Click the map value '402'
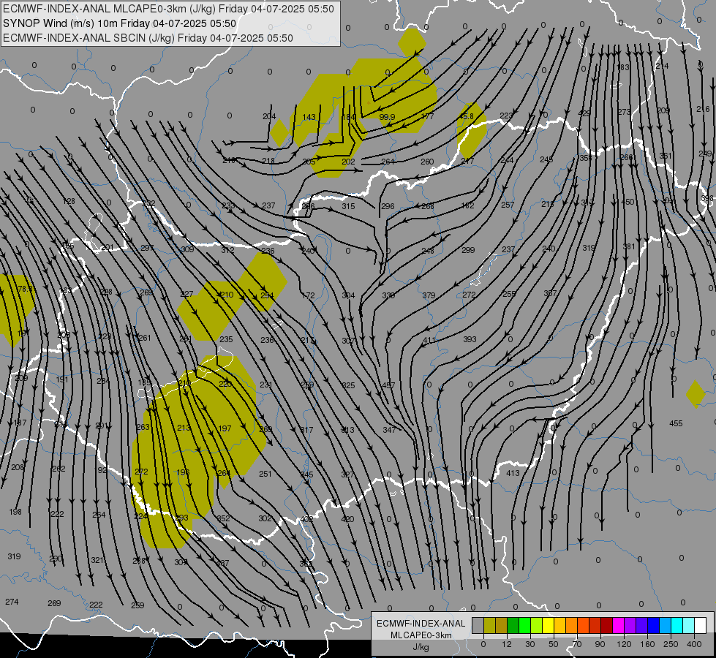The image size is (716, 658). point(307,519)
